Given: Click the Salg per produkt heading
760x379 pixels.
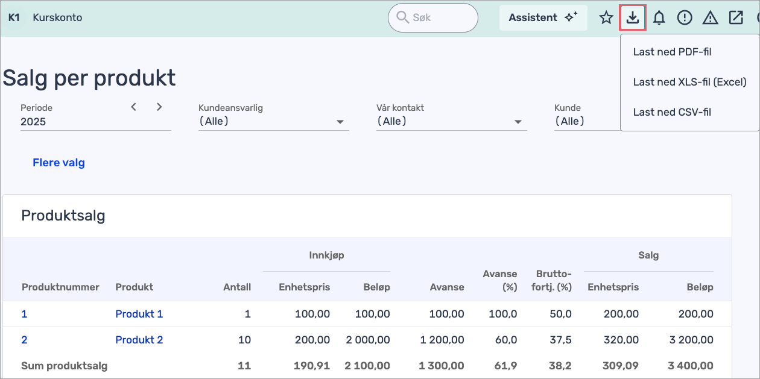Looking at the screenshot, I should point(89,78).
